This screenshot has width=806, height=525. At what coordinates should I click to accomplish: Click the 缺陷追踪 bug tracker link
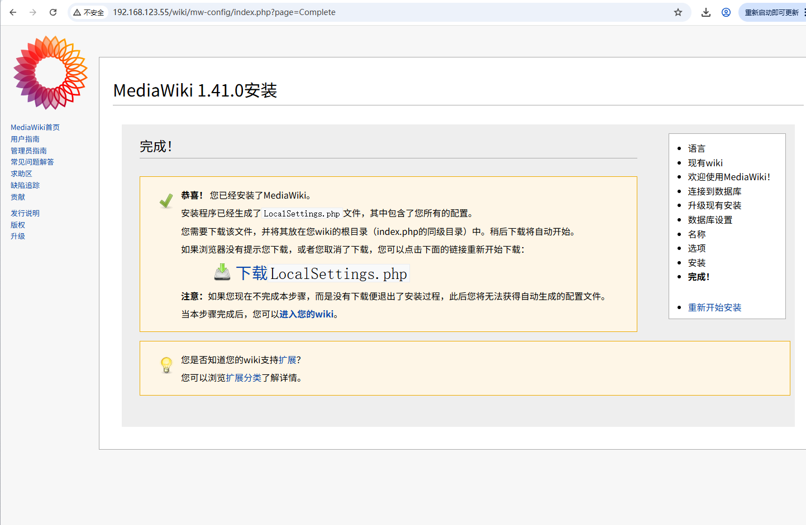pyautogui.click(x=25, y=185)
